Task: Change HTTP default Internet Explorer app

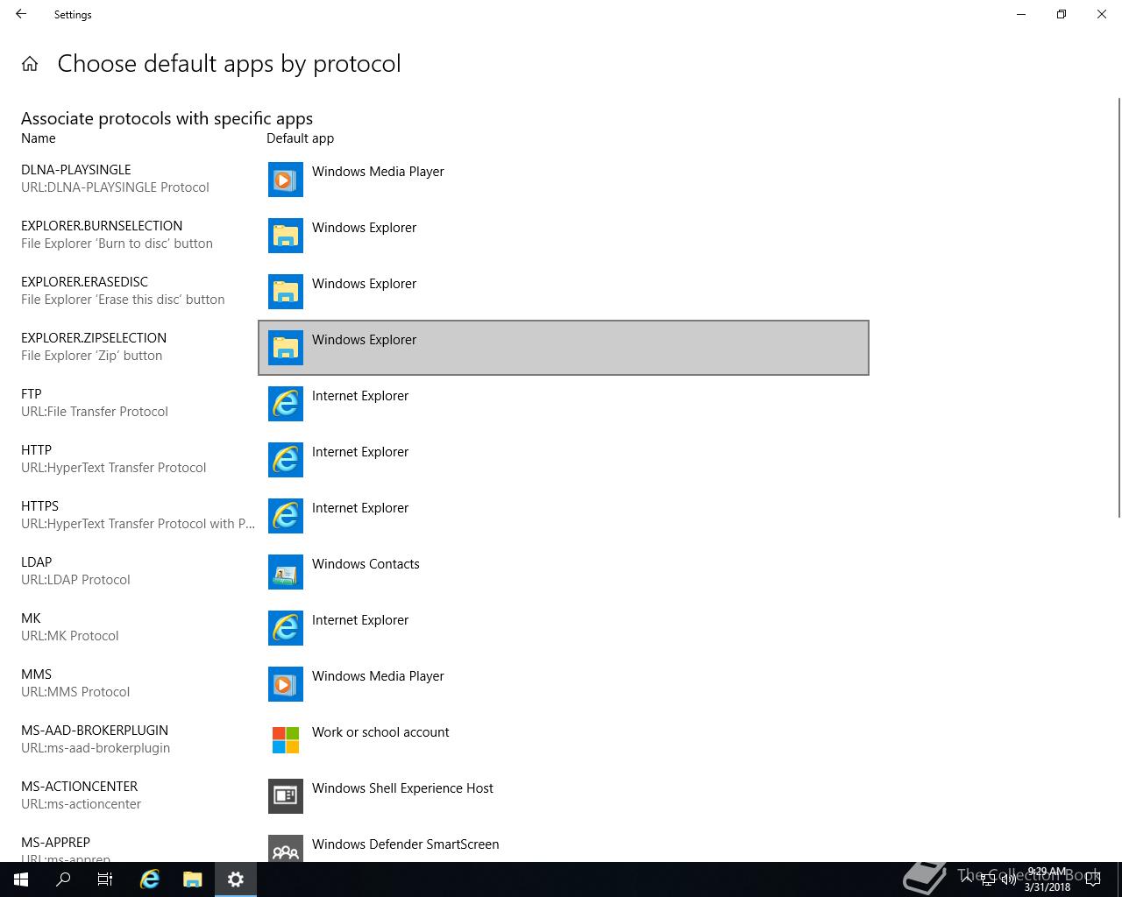Action: point(564,460)
